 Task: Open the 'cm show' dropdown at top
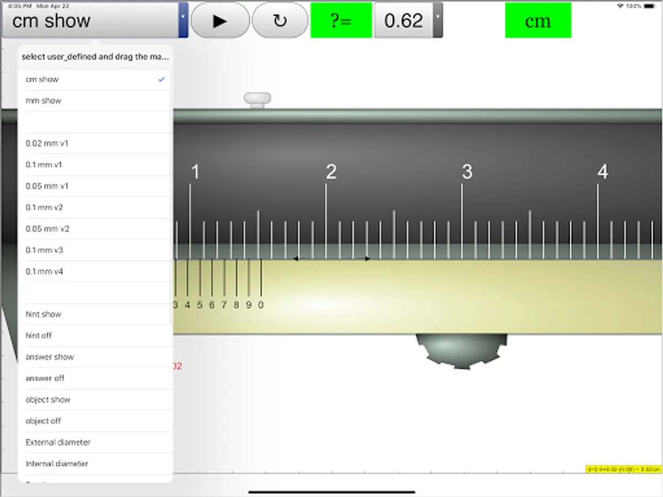95,20
